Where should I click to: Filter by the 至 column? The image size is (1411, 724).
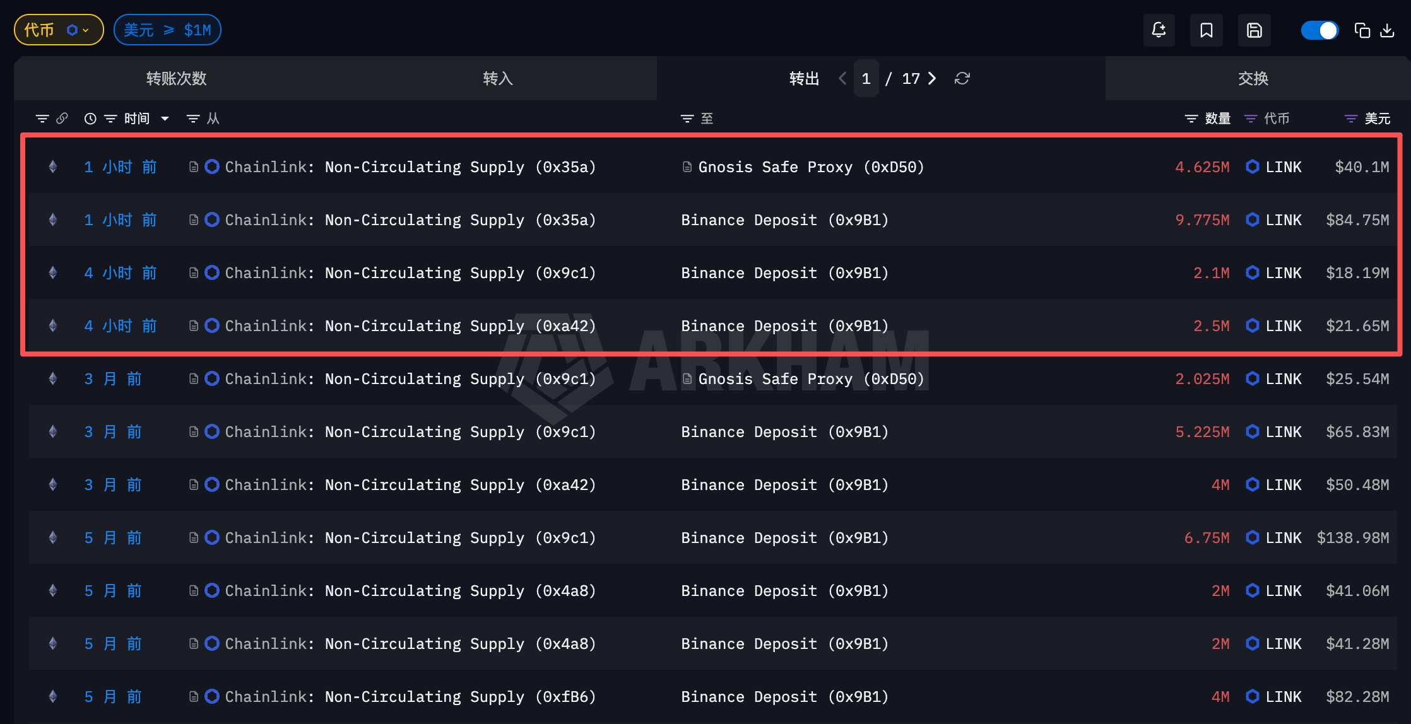pos(687,119)
